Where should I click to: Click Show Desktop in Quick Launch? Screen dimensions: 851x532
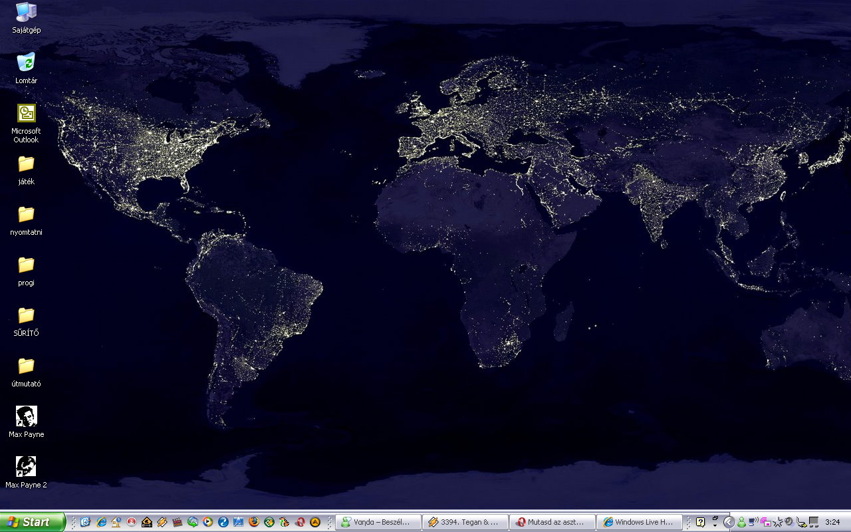(85, 522)
